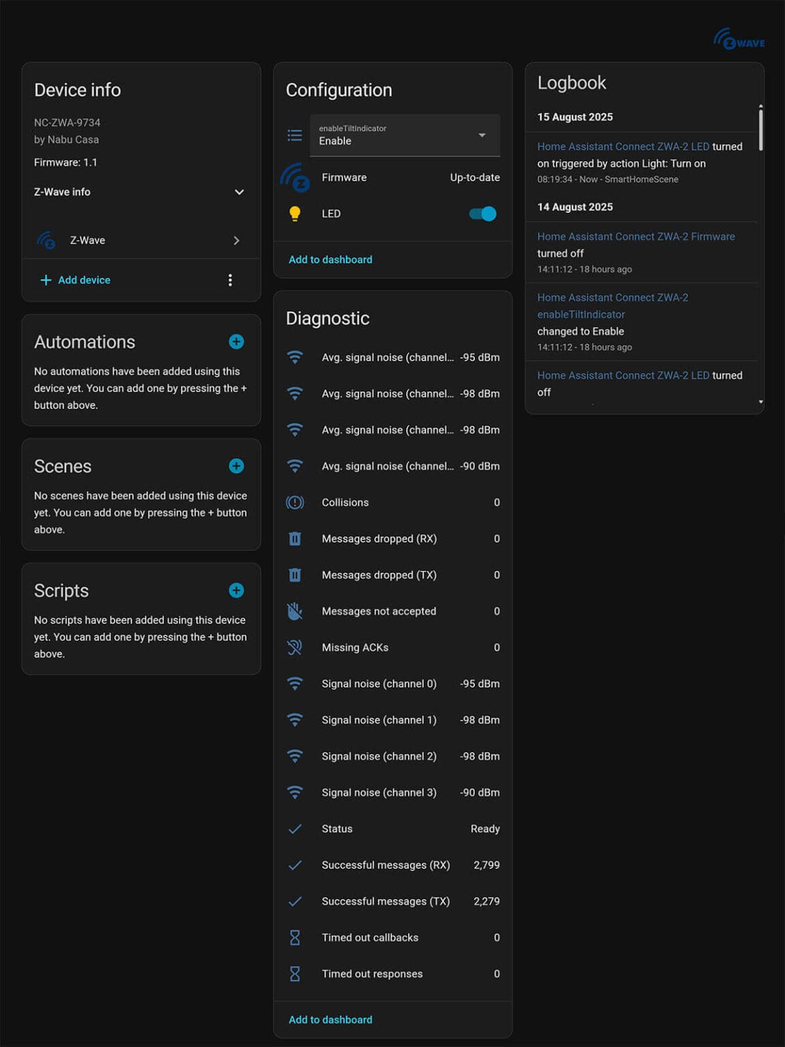Toggle the LED switch off

click(482, 214)
